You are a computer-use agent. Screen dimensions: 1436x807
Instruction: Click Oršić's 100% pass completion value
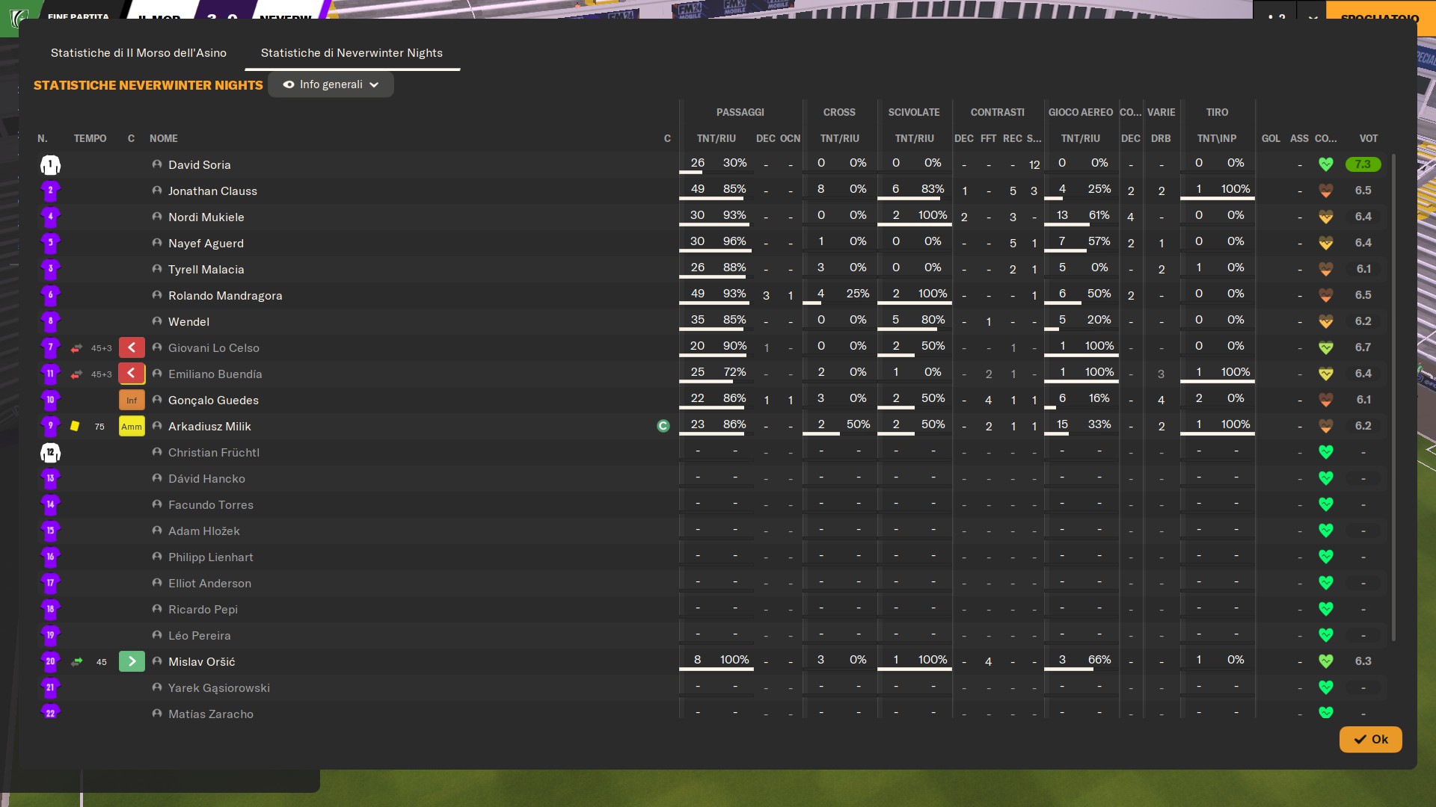pos(734,660)
